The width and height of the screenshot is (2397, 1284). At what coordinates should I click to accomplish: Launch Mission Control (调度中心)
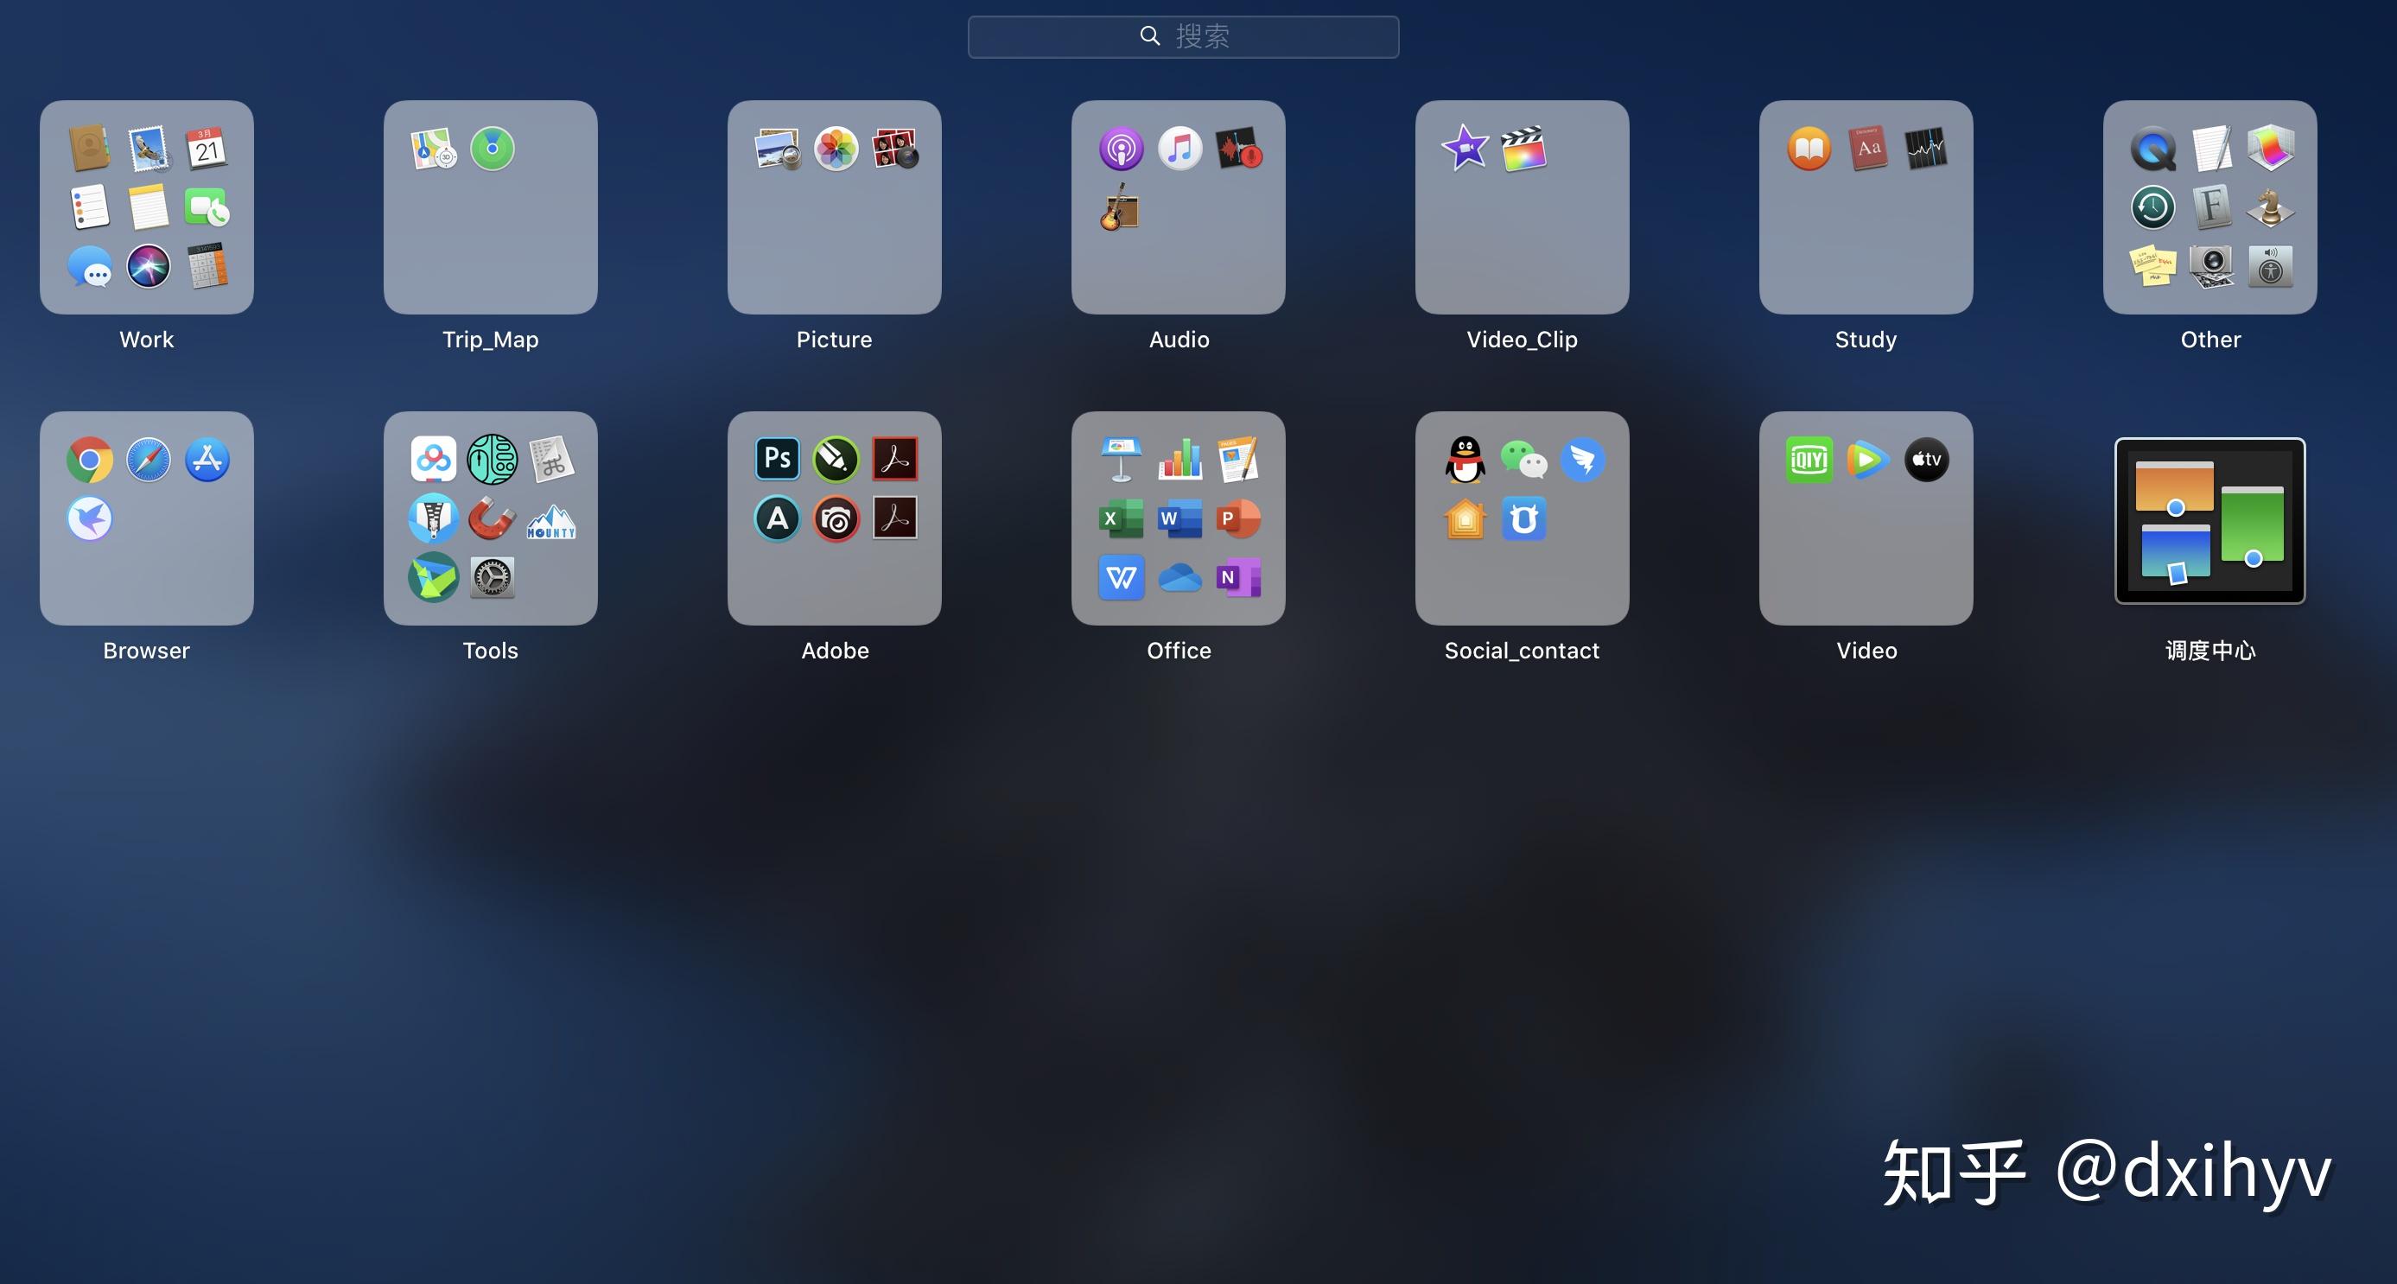pyautogui.click(x=2210, y=520)
